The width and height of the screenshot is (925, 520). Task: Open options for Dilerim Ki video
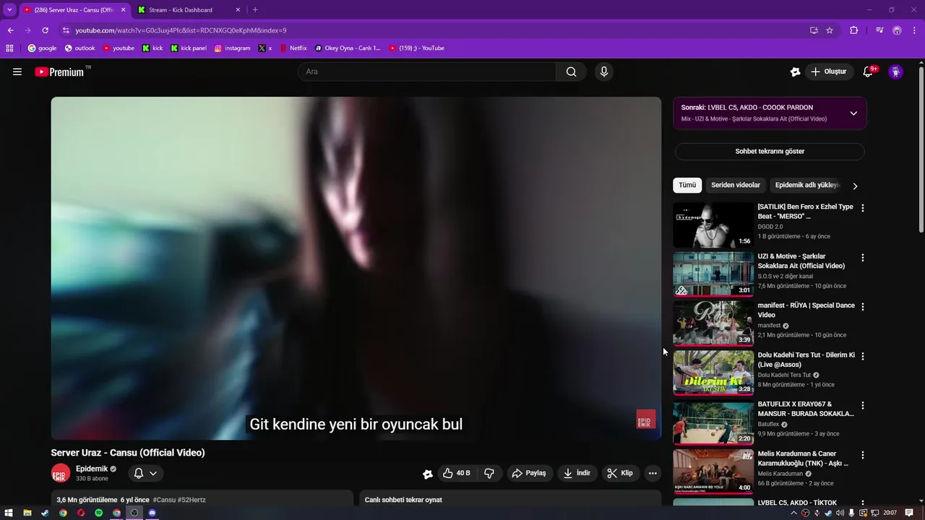click(x=862, y=356)
